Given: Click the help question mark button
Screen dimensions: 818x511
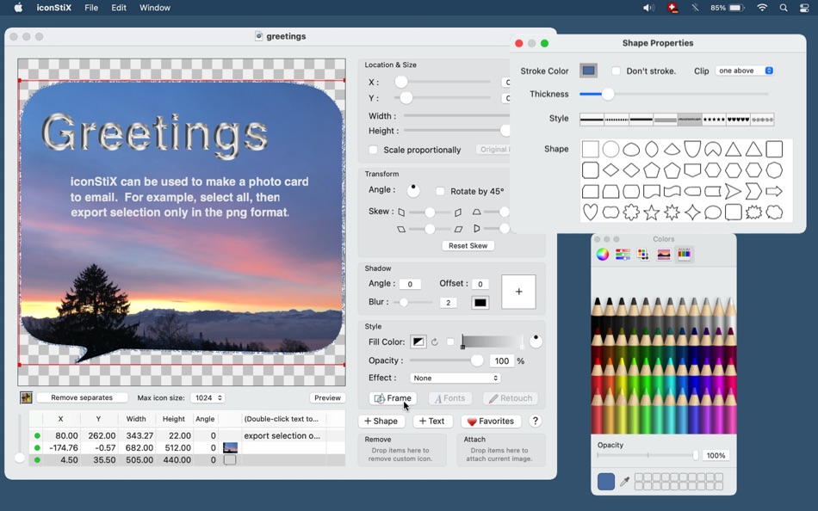Looking at the screenshot, I should pyautogui.click(x=535, y=421).
